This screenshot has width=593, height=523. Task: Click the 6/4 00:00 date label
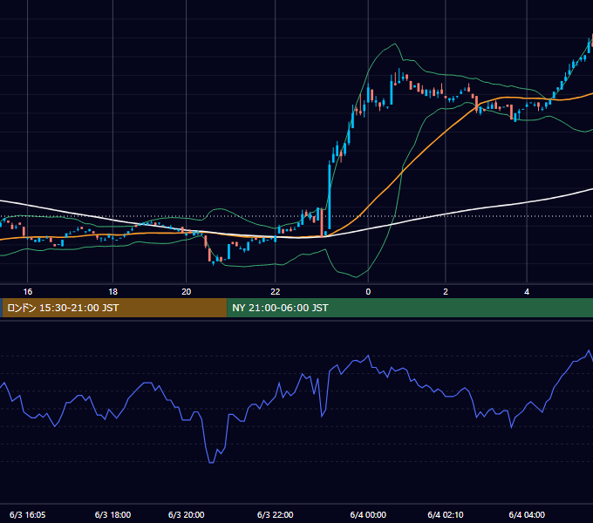point(368,514)
